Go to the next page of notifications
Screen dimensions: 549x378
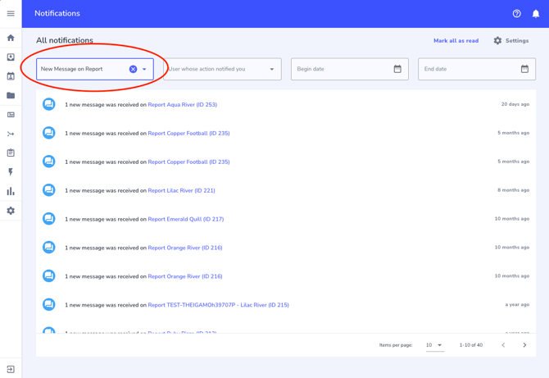coord(524,345)
